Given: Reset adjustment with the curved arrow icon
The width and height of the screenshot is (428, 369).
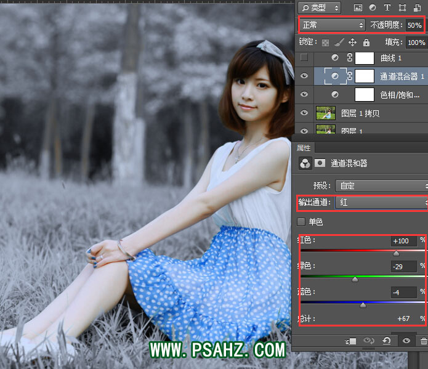Looking at the screenshot, I should point(386,341).
